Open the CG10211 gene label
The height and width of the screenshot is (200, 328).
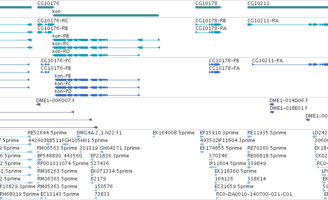[x=258, y=3]
